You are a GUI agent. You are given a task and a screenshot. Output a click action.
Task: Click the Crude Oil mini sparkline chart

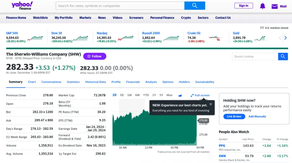click(216, 38)
